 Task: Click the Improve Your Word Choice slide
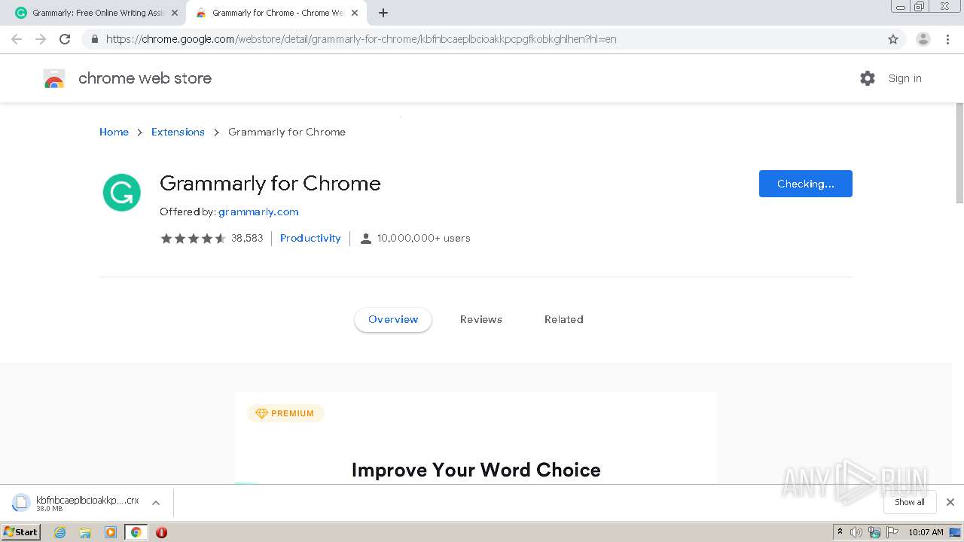pyautogui.click(x=476, y=470)
